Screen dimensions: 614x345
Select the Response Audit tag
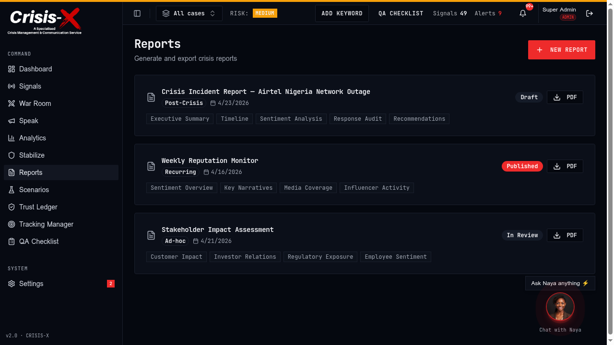[x=358, y=119]
